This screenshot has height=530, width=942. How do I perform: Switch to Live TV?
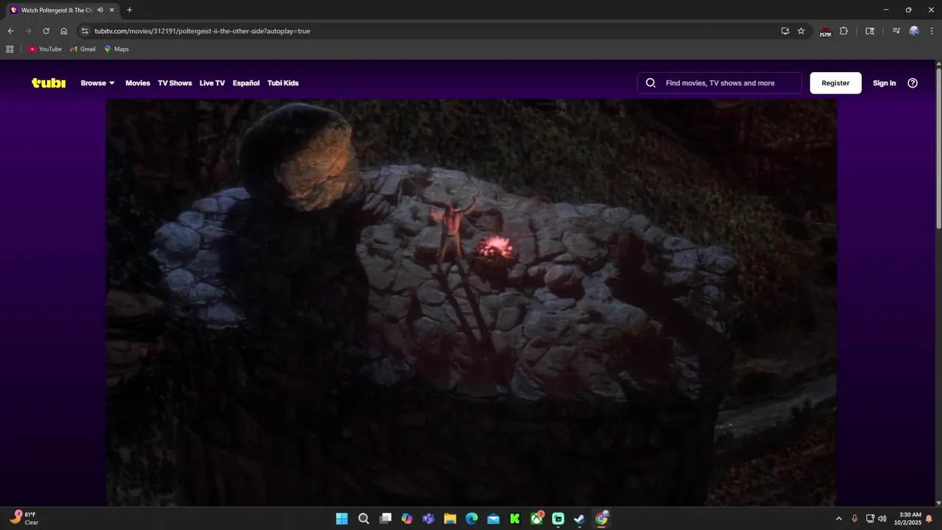click(212, 83)
